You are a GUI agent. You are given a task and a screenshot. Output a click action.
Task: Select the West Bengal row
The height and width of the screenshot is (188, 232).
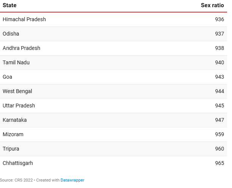click(113, 91)
